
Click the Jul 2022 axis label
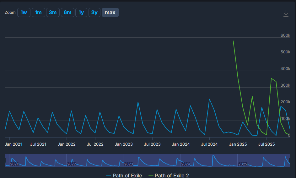click(x=95, y=144)
